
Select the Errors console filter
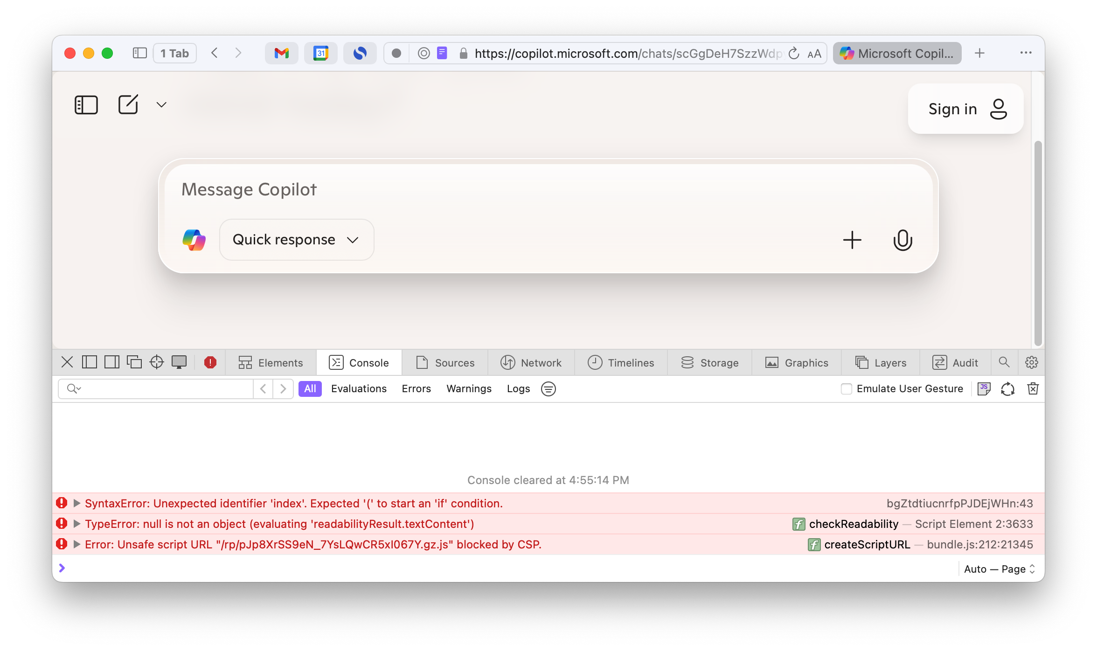click(416, 388)
